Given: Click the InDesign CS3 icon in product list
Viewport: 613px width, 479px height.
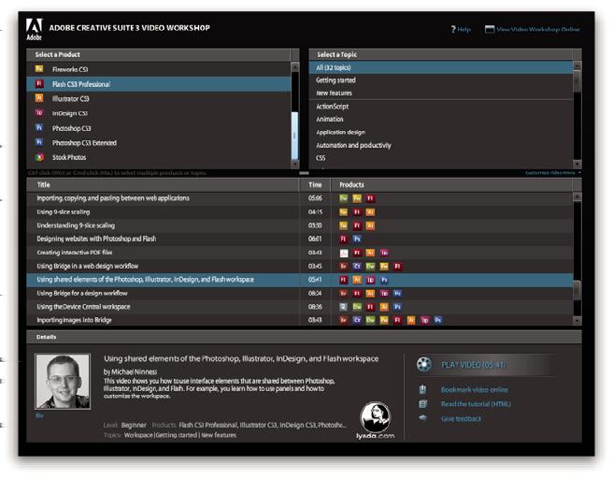Looking at the screenshot, I should [x=39, y=113].
